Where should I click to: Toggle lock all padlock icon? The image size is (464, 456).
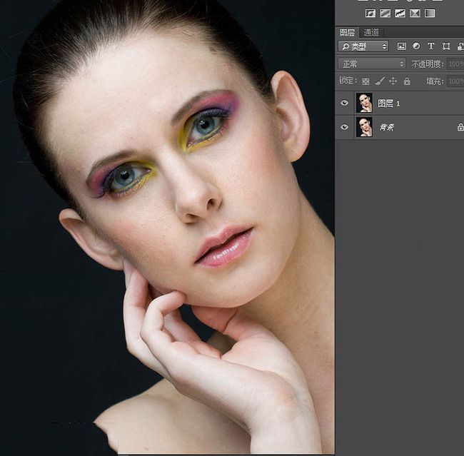[407, 81]
